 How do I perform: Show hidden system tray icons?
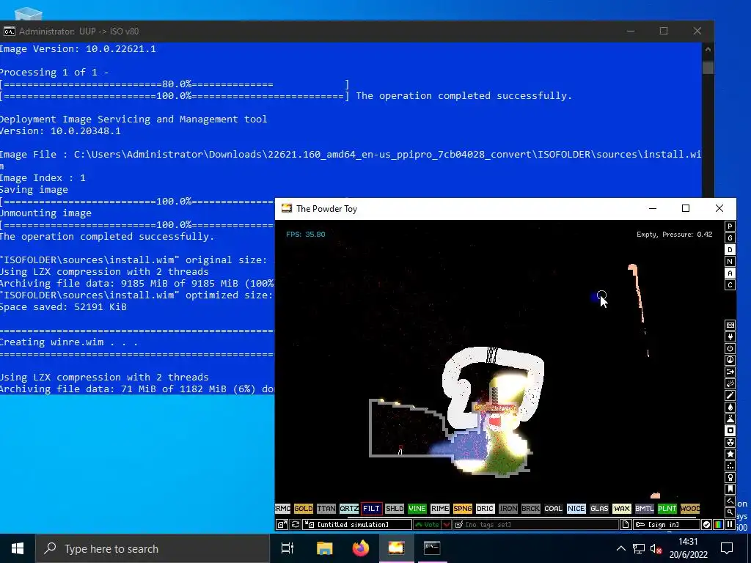point(620,548)
